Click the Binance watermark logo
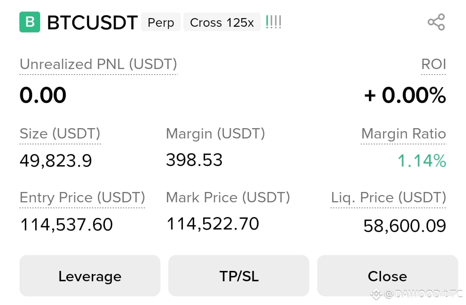 click(x=376, y=294)
